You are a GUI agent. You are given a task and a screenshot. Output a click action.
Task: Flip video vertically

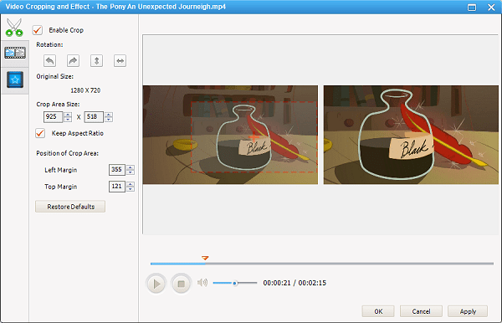[97, 61]
